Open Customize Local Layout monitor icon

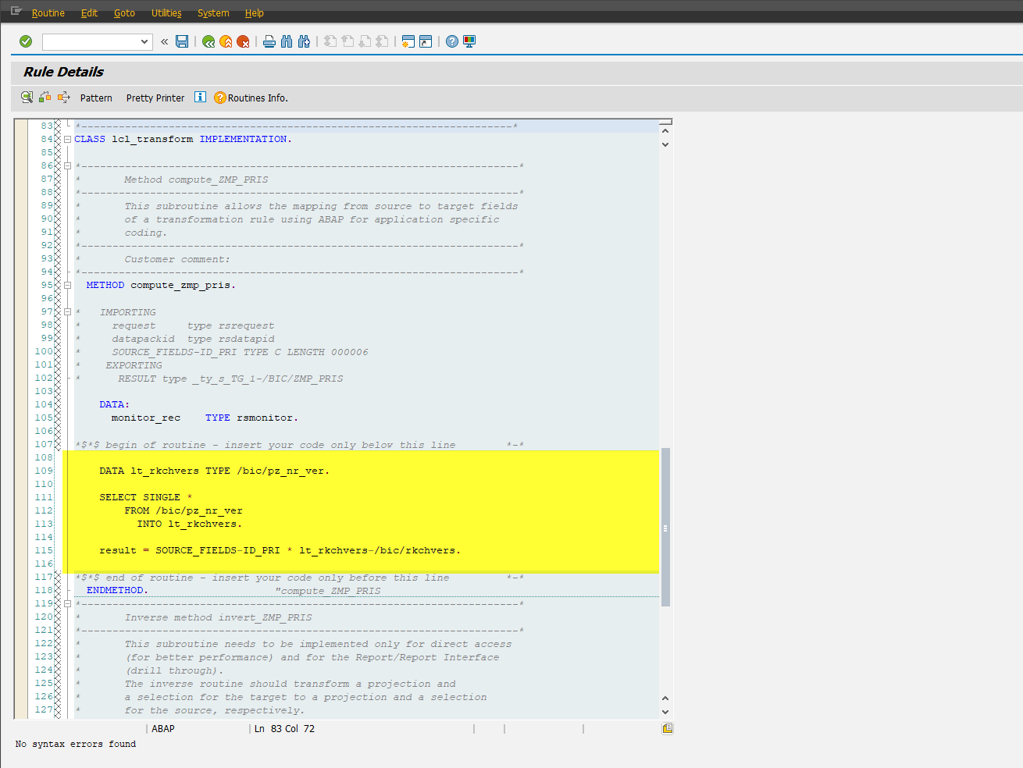469,41
